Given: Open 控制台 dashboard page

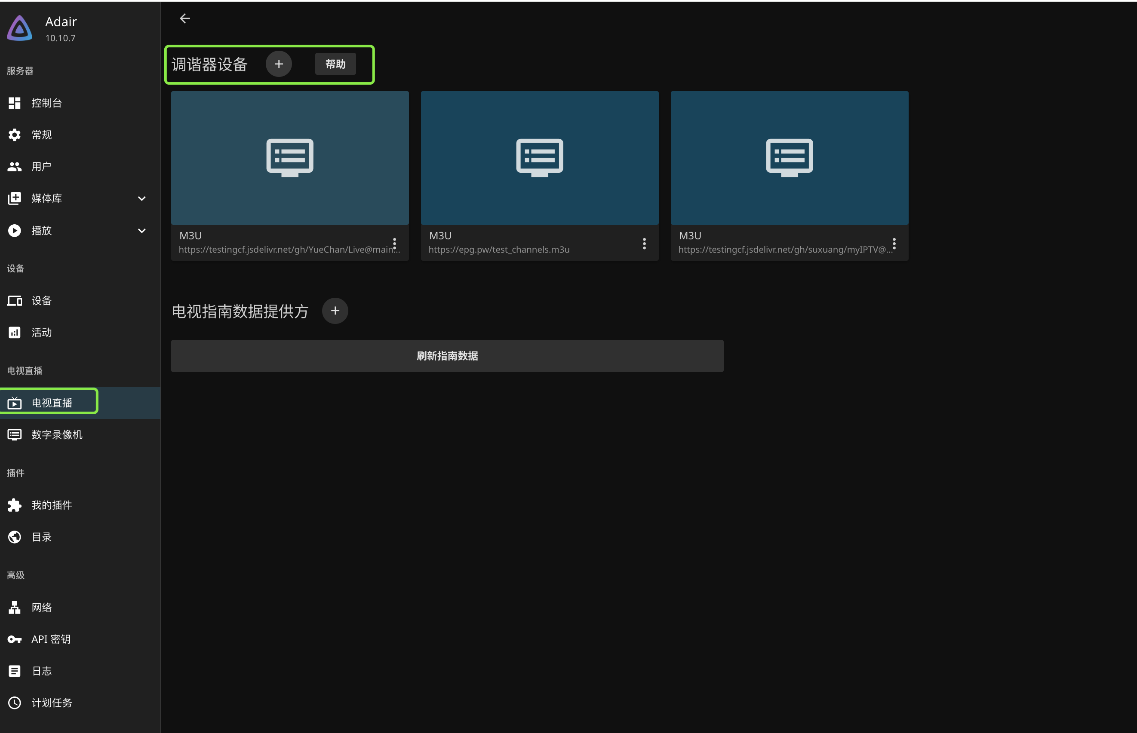Looking at the screenshot, I should tap(46, 103).
